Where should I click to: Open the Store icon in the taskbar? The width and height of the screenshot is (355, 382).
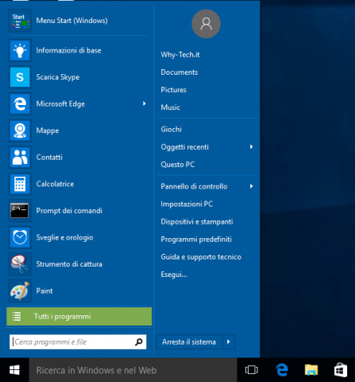pyautogui.click(x=341, y=370)
